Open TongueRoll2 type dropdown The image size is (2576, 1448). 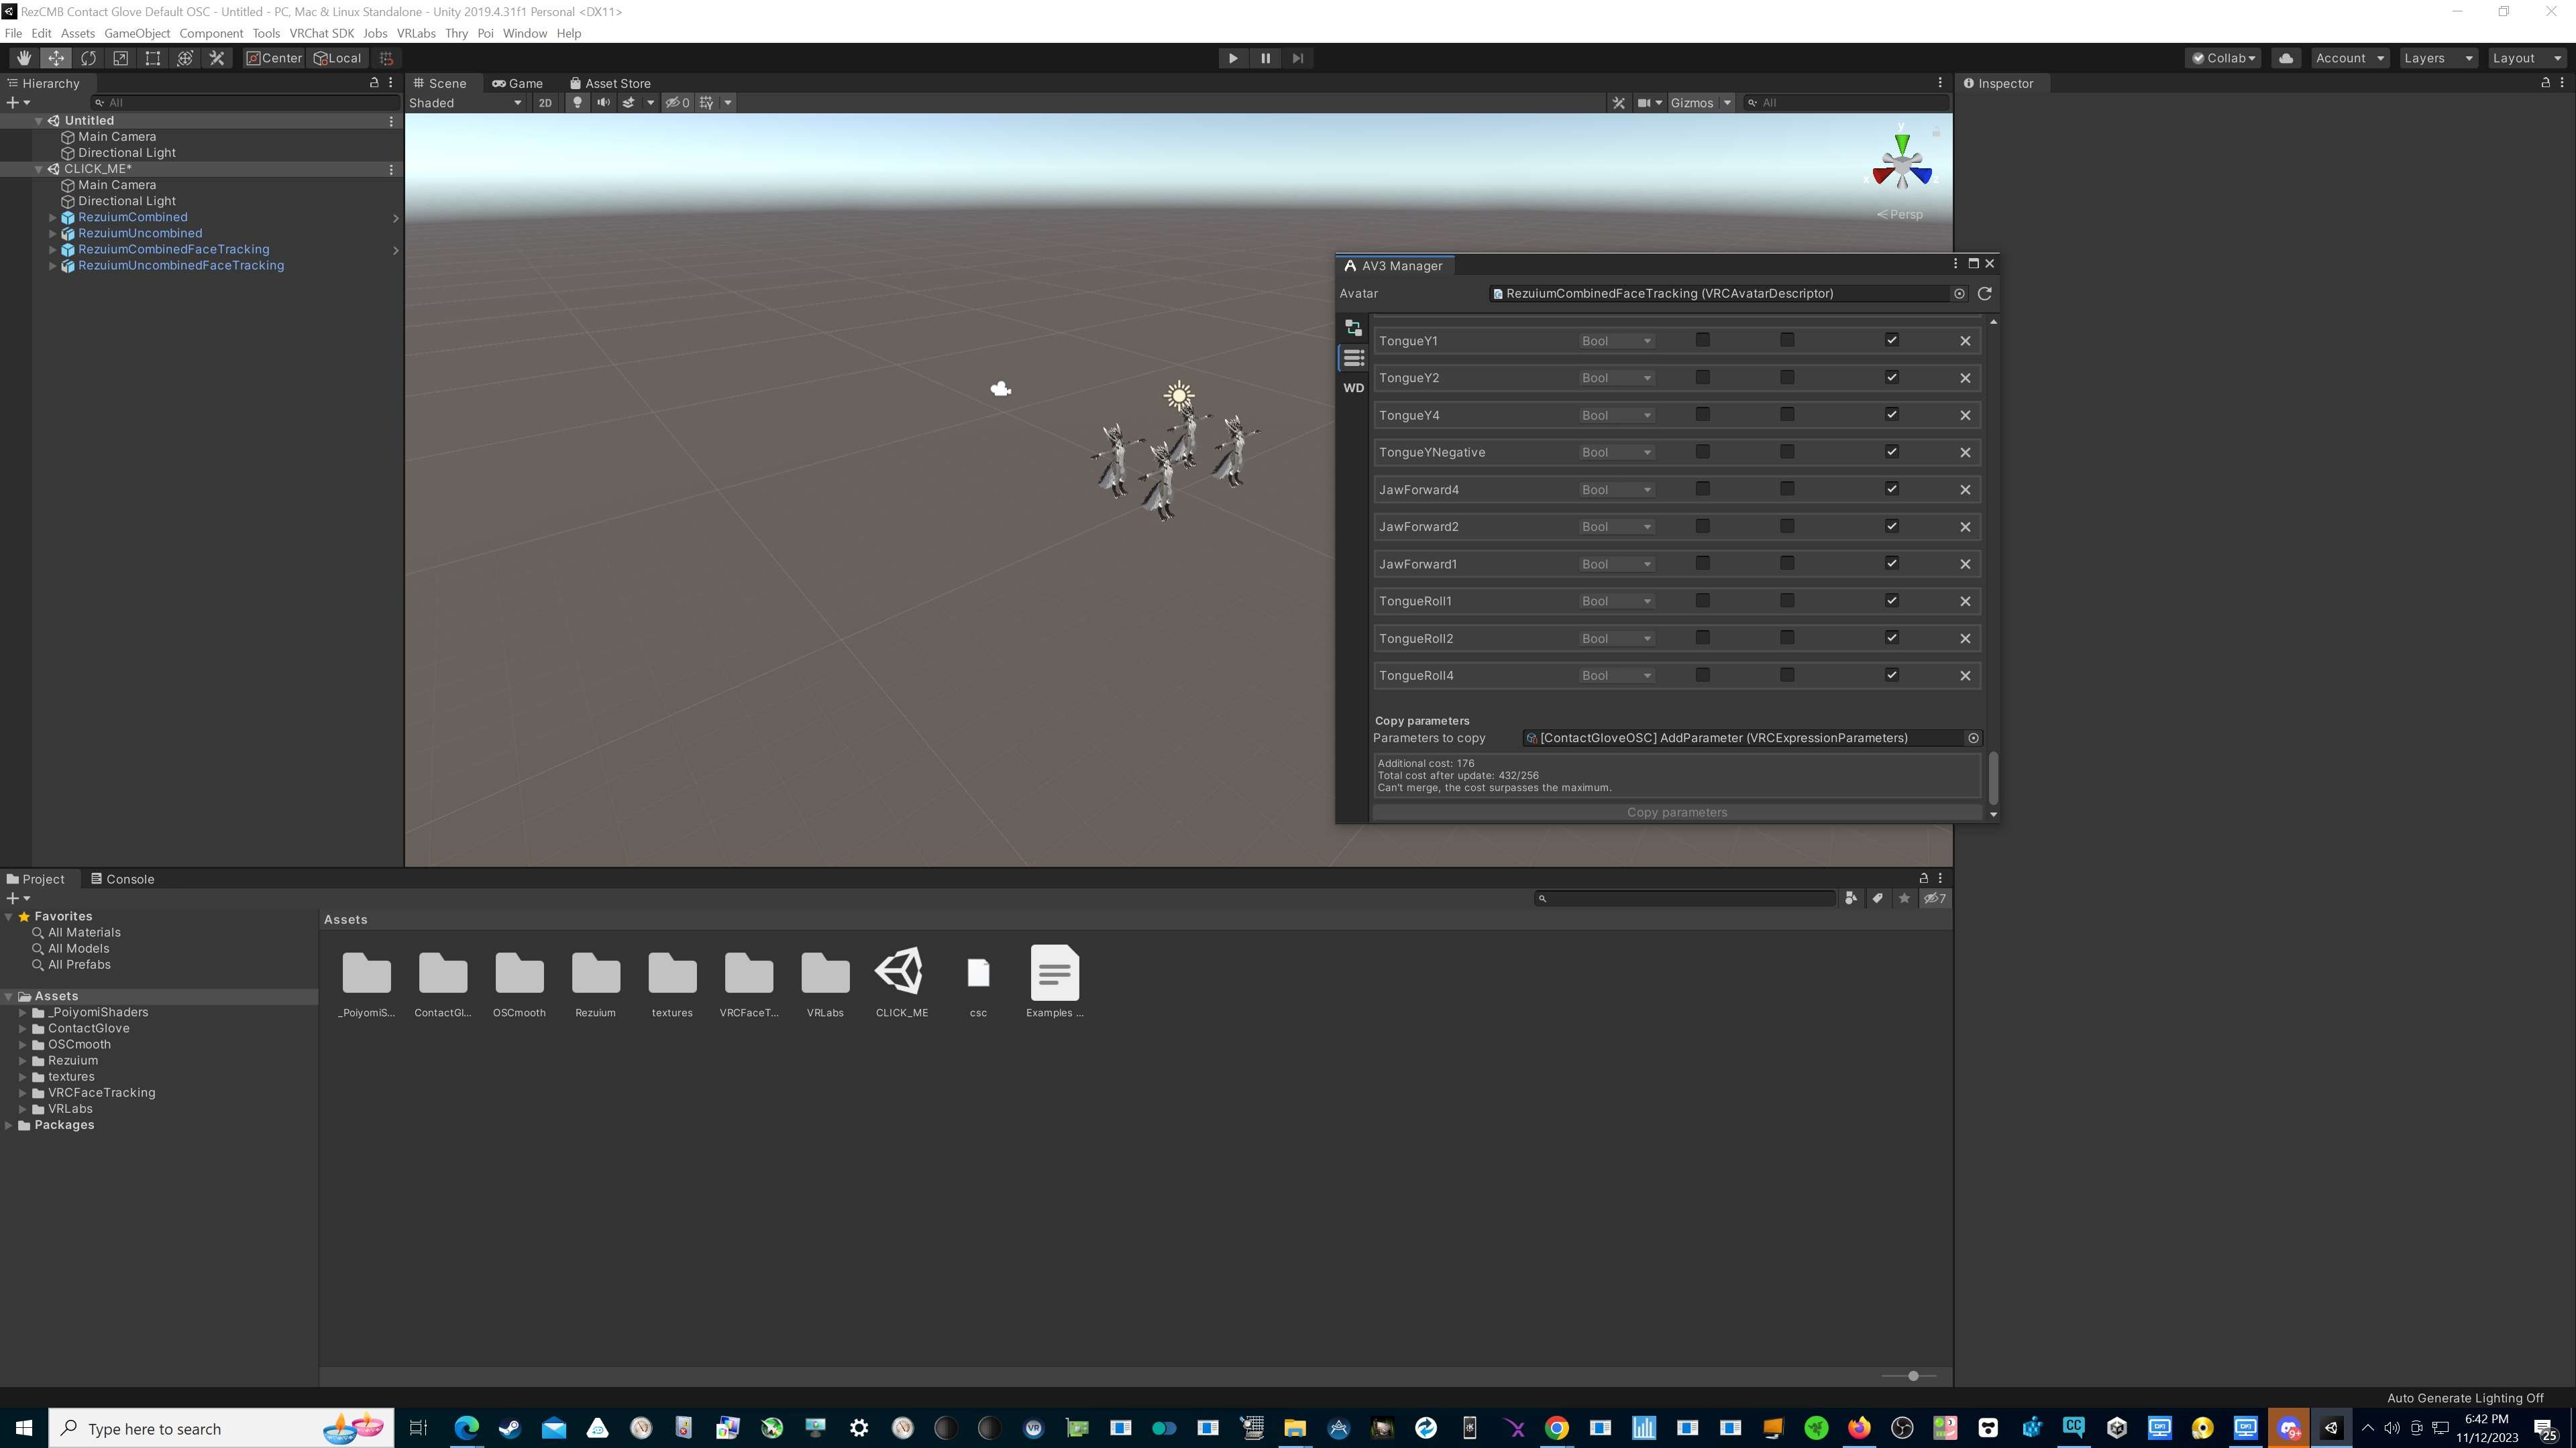click(1616, 639)
